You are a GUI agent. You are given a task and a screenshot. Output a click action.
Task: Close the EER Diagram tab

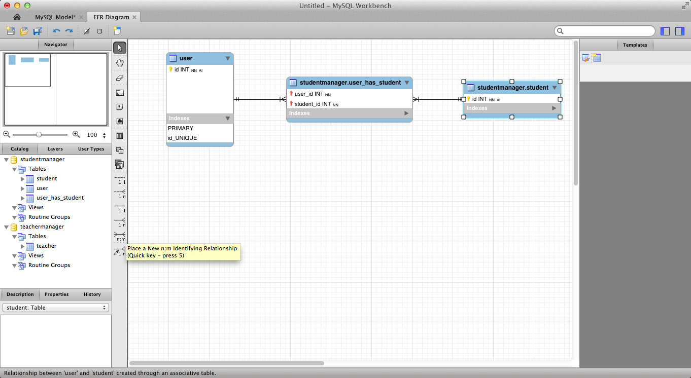click(134, 17)
